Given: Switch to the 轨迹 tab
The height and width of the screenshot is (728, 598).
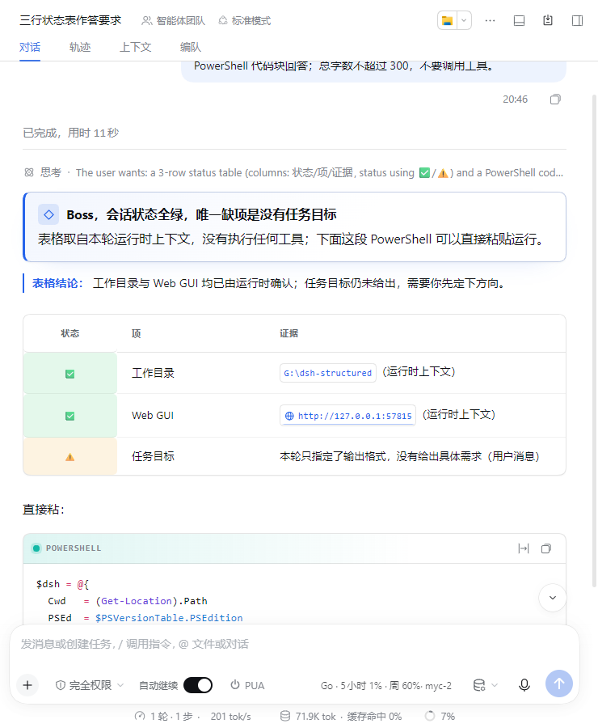Looking at the screenshot, I should (x=80, y=48).
